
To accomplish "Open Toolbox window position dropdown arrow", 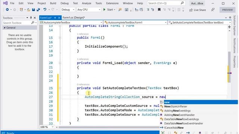I will [27, 18].
